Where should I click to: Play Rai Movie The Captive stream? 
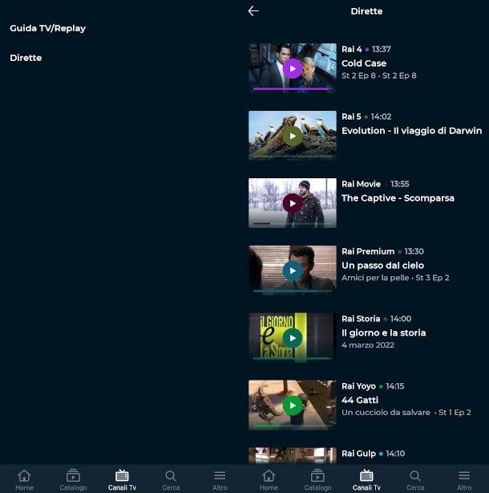pos(293,203)
